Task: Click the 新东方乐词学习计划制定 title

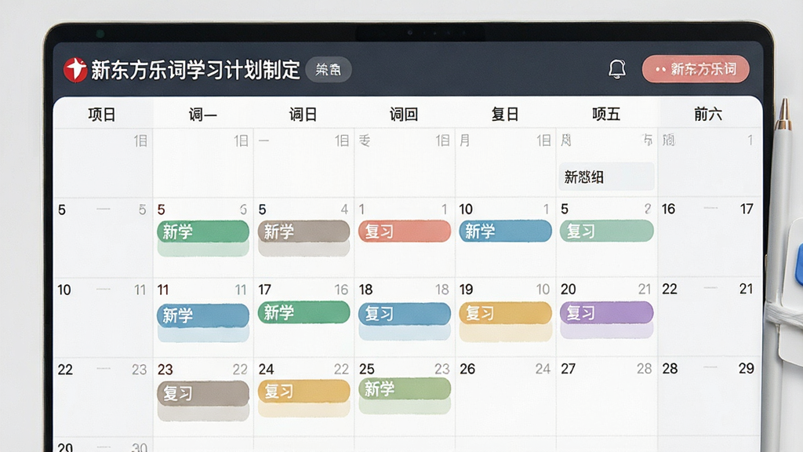Action: pos(195,70)
